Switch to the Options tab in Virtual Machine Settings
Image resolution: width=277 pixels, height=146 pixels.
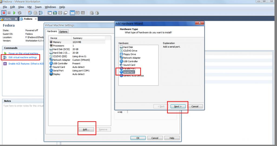point(63,32)
